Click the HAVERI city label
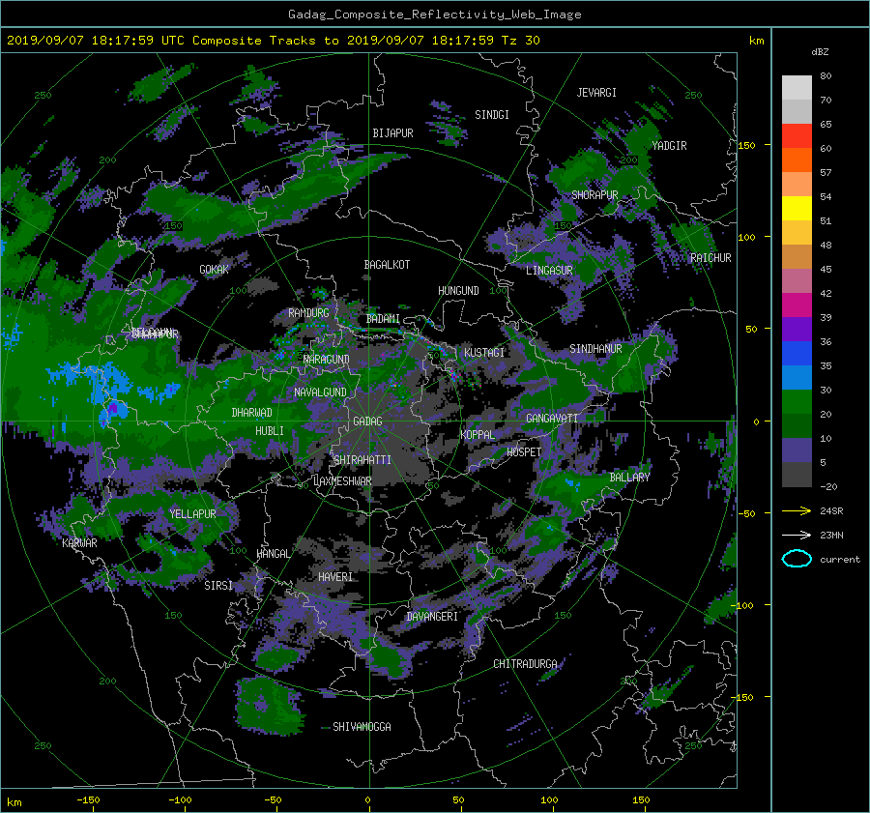The height and width of the screenshot is (813, 870). (335, 577)
